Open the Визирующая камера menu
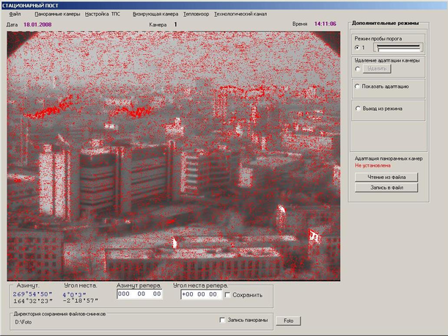Viewport: 448px width, 336px height. tap(155, 14)
